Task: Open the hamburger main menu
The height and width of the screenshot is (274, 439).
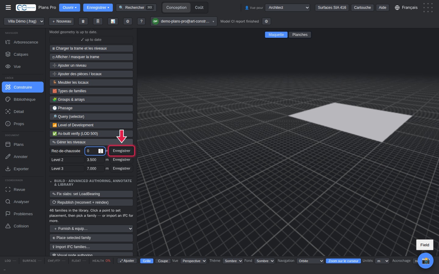Action: [x=8, y=8]
